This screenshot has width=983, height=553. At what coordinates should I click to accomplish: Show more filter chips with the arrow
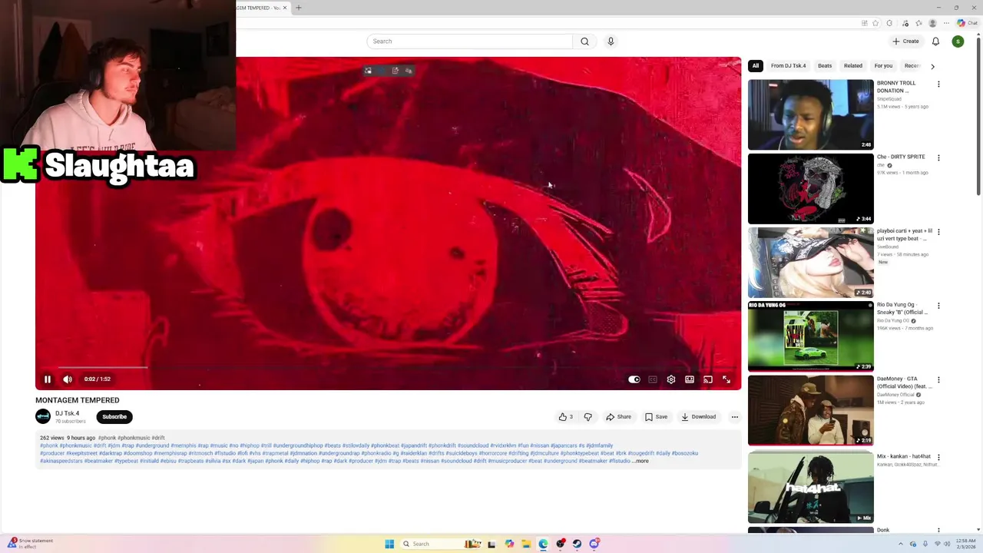[x=932, y=66]
